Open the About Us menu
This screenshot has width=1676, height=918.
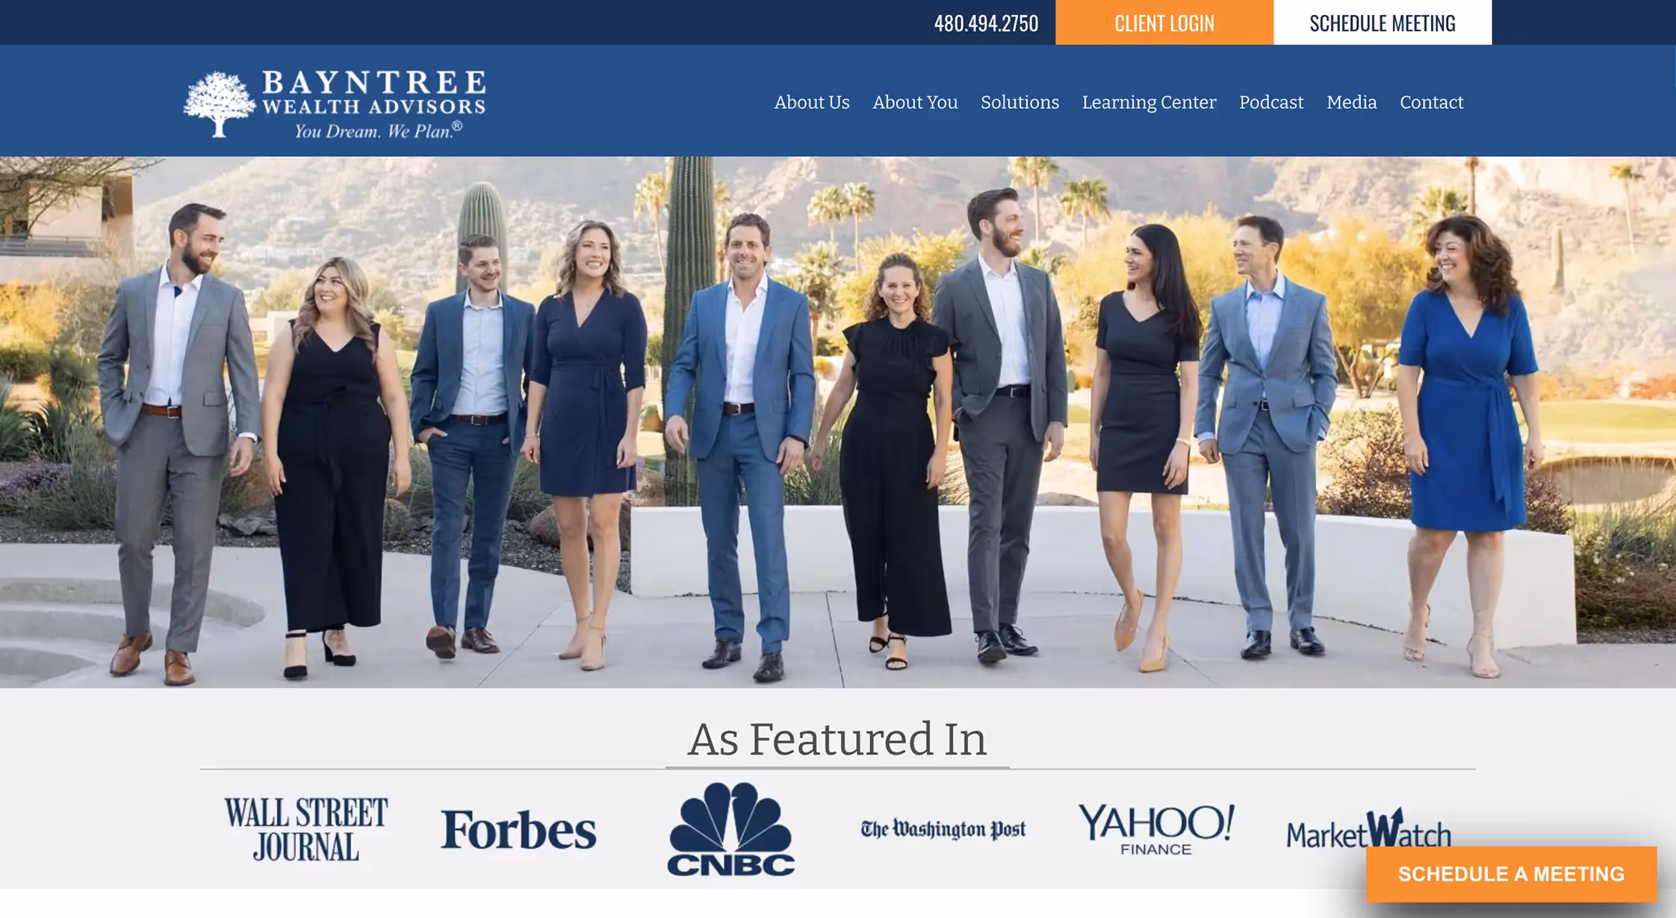click(x=812, y=102)
